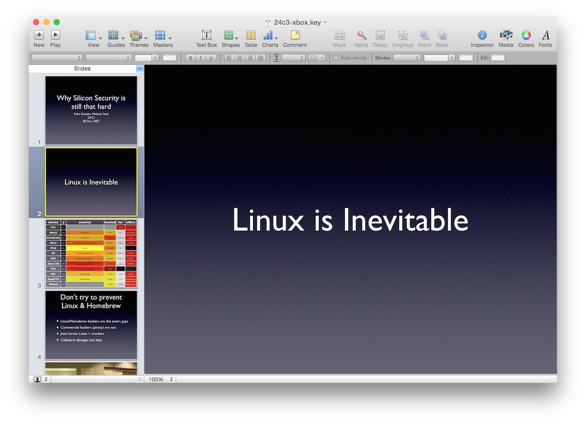This screenshot has height=424, width=586.
Task: Click the center text alignment button
Action: (x=240, y=58)
